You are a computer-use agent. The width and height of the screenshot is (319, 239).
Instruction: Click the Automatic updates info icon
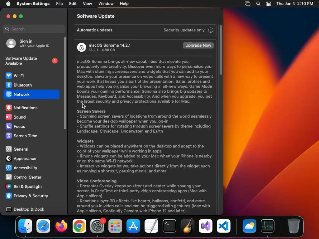211,30
